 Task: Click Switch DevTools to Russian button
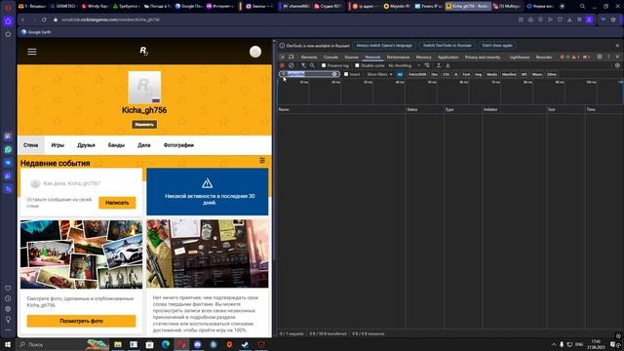point(447,46)
